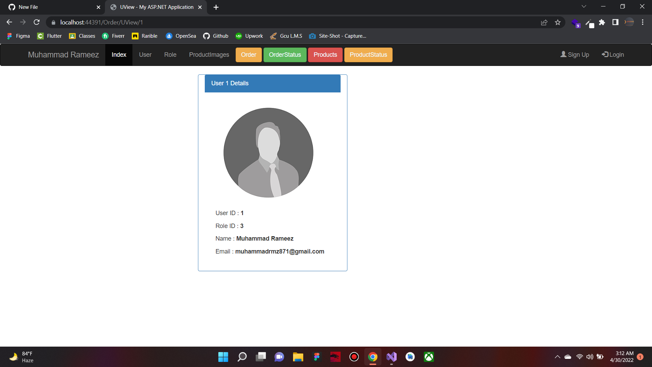This screenshot has height=367, width=652.
Task: Open Chrome's three-dot menu
Action: (x=642, y=22)
